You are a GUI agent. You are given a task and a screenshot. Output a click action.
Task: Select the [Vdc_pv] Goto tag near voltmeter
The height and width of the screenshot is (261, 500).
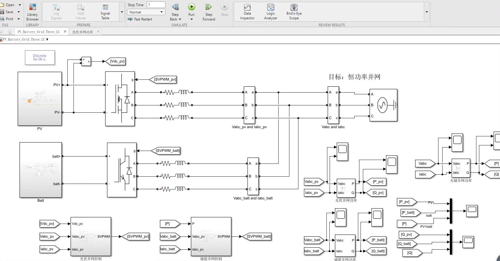coord(116,61)
